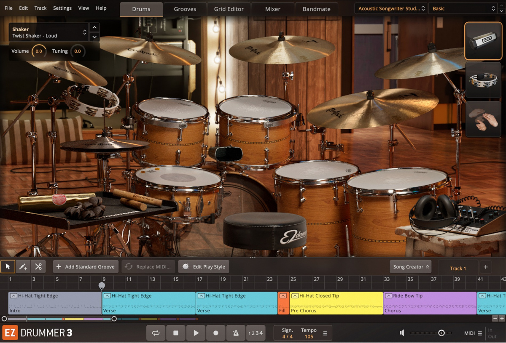Expand the Song Creator panel
The height and width of the screenshot is (343, 506).
(410, 266)
